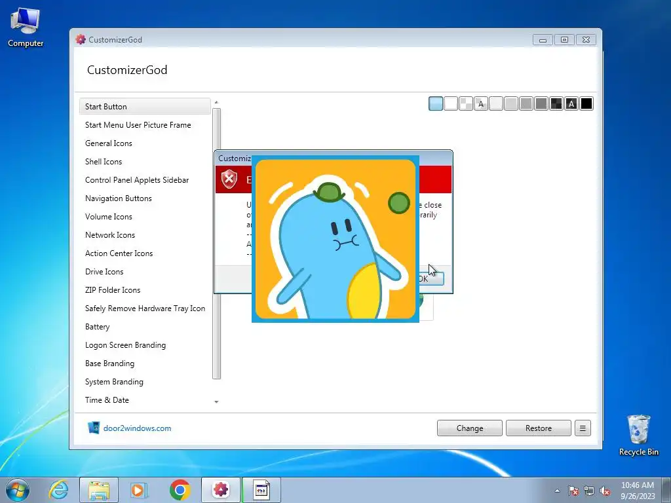The image size is (671, 503).
Task: Open the Windows Start orb
Action: coord(18,490)
